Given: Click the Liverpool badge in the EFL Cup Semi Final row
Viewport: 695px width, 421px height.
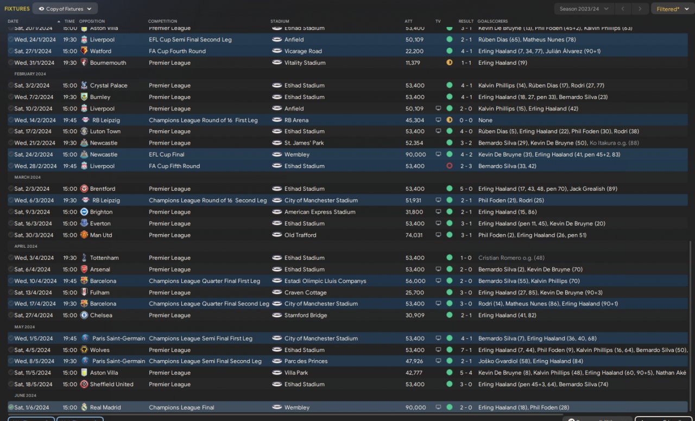Looking at the screenshot, I should (84, 40).
